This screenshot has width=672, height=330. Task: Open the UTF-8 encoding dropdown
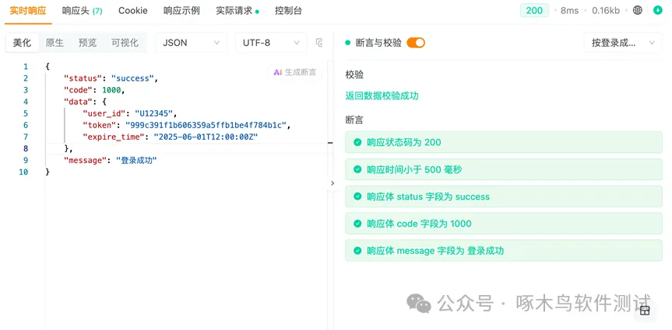pyautogui.click(x=271, y=43)
